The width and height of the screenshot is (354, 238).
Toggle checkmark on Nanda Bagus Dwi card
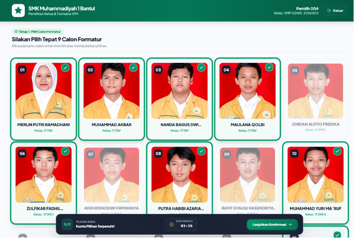pyautogui.click(x=201, y=67)
